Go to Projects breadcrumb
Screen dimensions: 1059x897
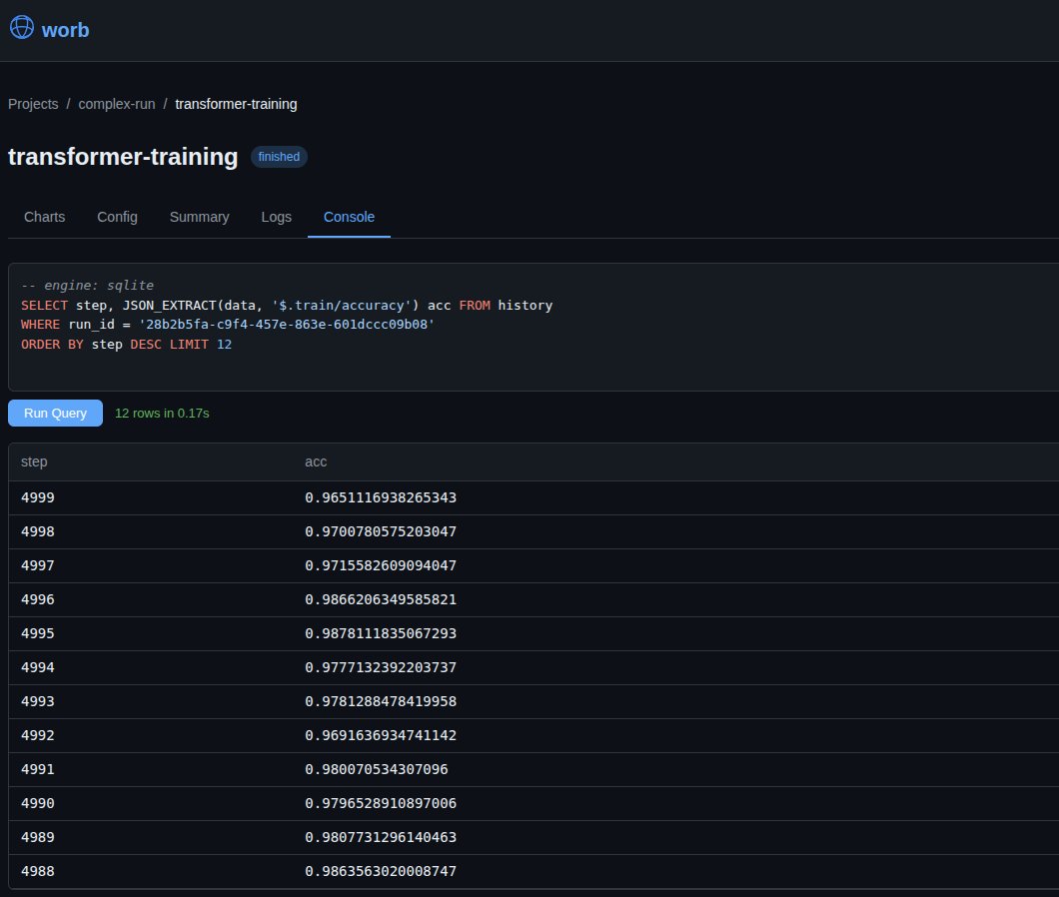(x=33, y=104)
